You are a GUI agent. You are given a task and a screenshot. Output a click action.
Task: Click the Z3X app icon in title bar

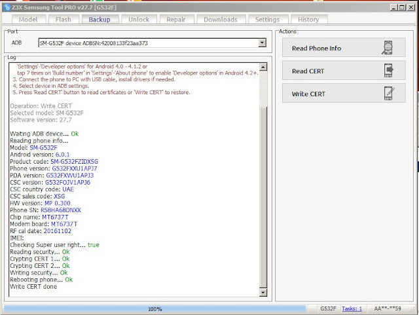tap(7, 7)
